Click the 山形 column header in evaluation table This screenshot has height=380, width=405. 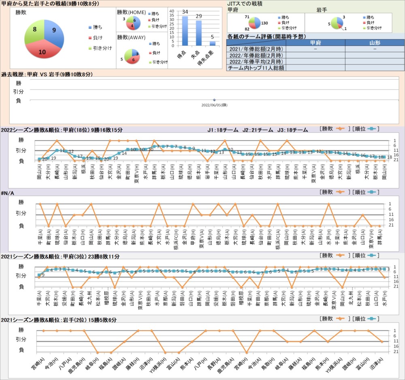(x=375, y=43)
